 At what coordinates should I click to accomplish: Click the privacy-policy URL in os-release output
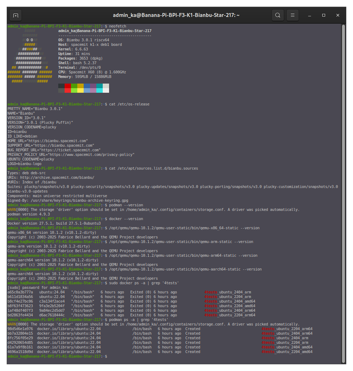click(92, 154)
